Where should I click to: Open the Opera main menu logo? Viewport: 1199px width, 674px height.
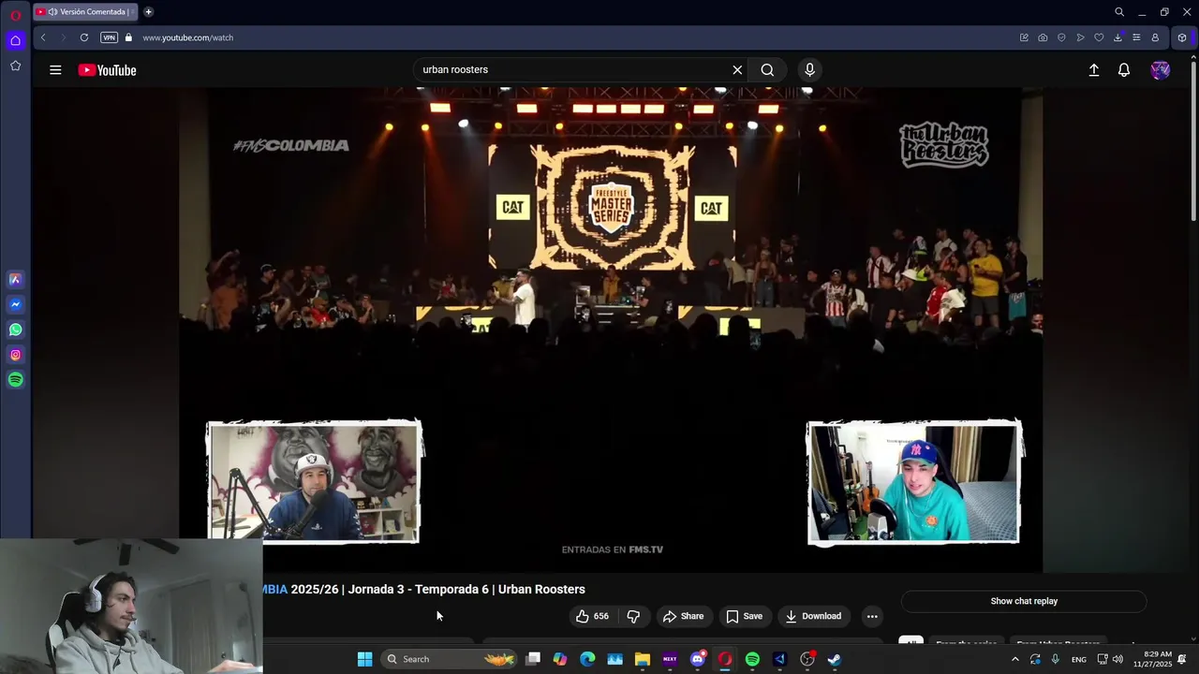15,13
